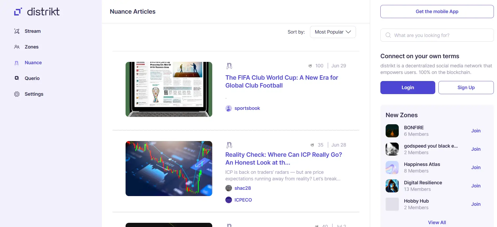
Task: Click sportsbook author avatar
Action: [229, 108]
